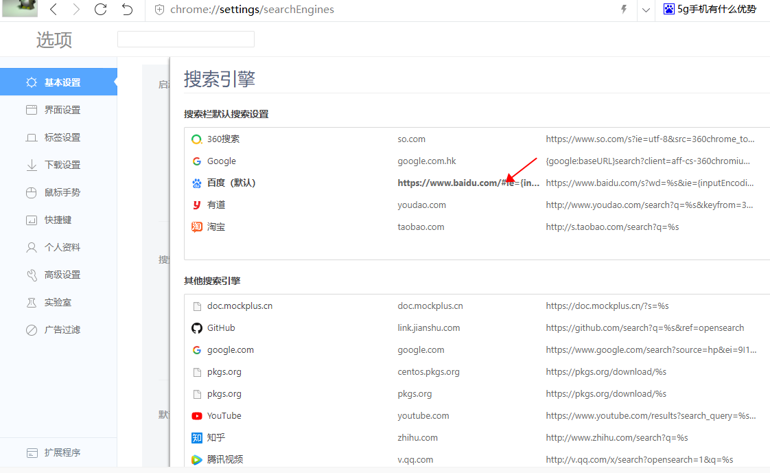Go back with the browser back arrow
The height and width of the screenshot is (473, 770).
pyautogui.click(x=54, y=10)
